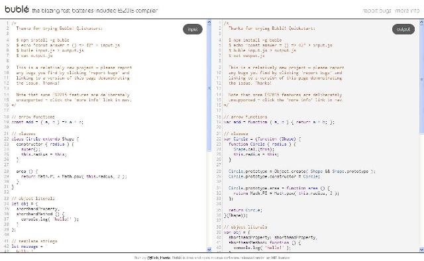The image size is (424, 261).
Task: Open the 'report bugs' link
Action: tap(377, 11)
